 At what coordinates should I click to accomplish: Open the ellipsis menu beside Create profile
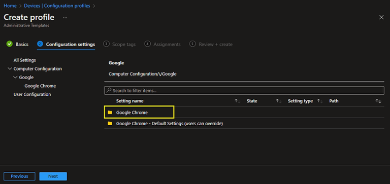(65, 17)
